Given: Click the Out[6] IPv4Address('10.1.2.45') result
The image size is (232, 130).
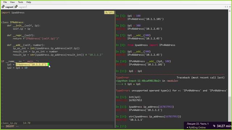Looking at the screenshot, I should [x=145, y=29].
